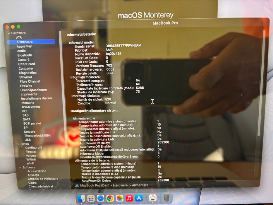Image resolution: width=273 pixels, height=205 pixels.
Task: Select SCSI paralel in the sidebar
Action: tap(32, 123)
